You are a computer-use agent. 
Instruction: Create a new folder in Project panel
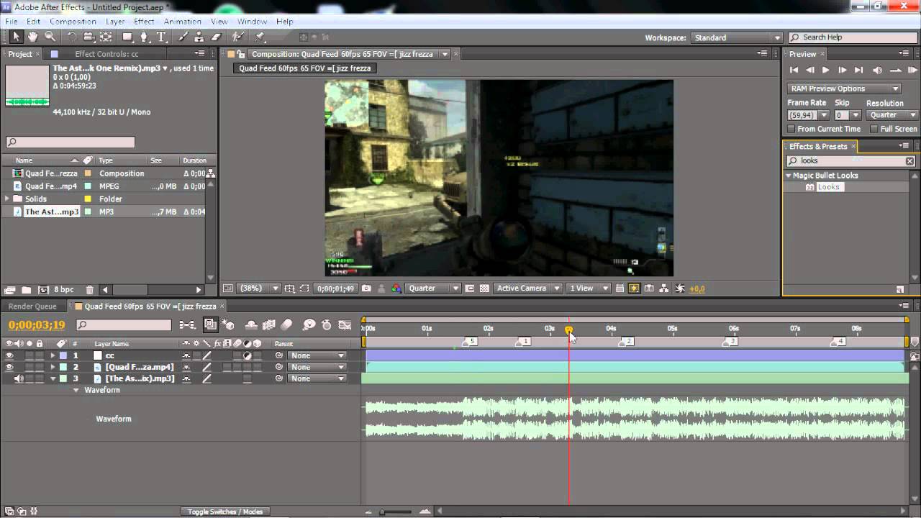click(26, 290)
